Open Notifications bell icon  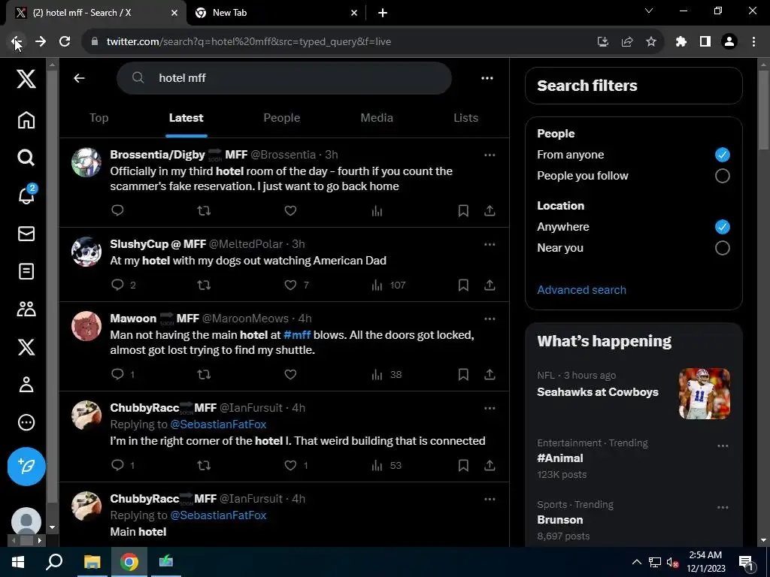tap(26, 195)
